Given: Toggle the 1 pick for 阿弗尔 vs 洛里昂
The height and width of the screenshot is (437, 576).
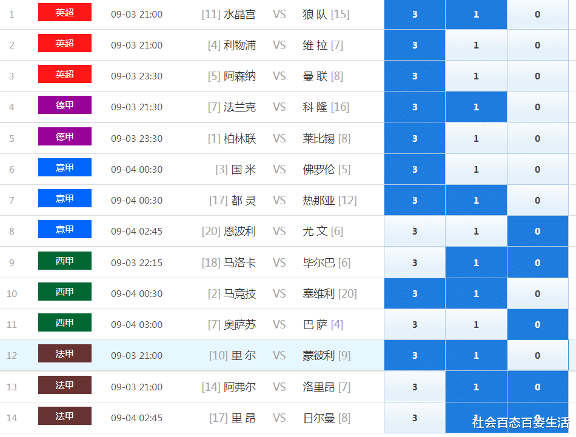Looking at the screenshot, I should 476,387.
